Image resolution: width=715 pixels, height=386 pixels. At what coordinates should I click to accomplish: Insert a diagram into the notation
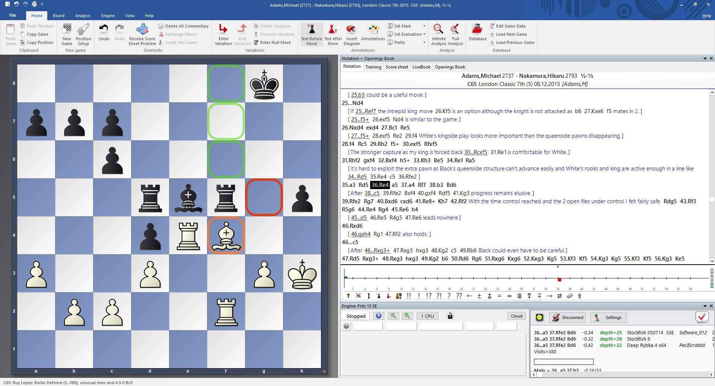point(351,34)
